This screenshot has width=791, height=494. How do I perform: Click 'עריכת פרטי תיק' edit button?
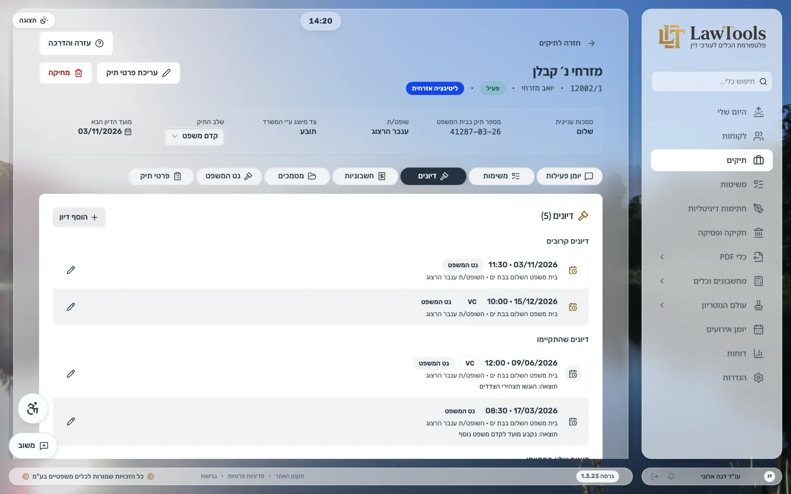click(x=138, y=73)
